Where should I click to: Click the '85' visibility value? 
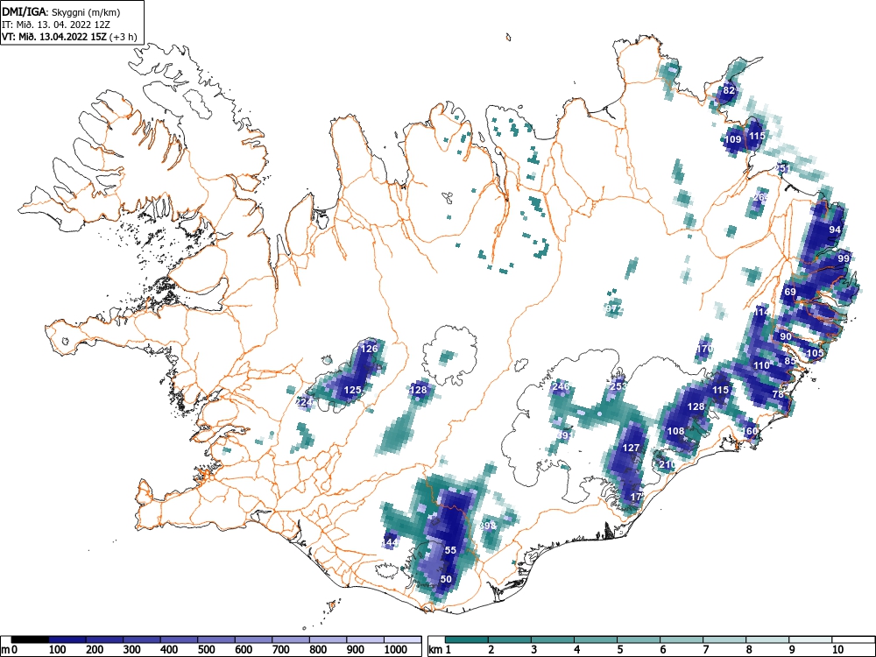790,361
